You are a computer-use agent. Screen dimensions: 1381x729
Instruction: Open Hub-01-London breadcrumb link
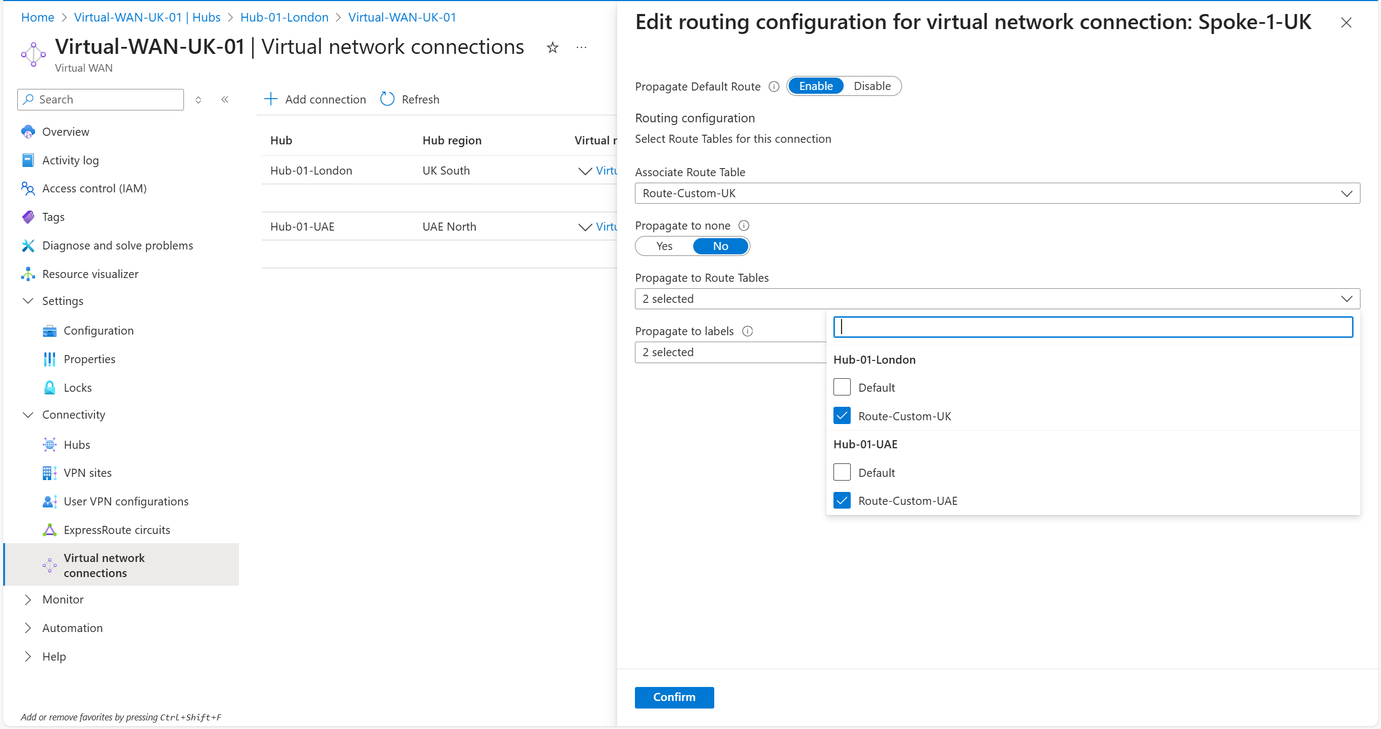[284, 17]
